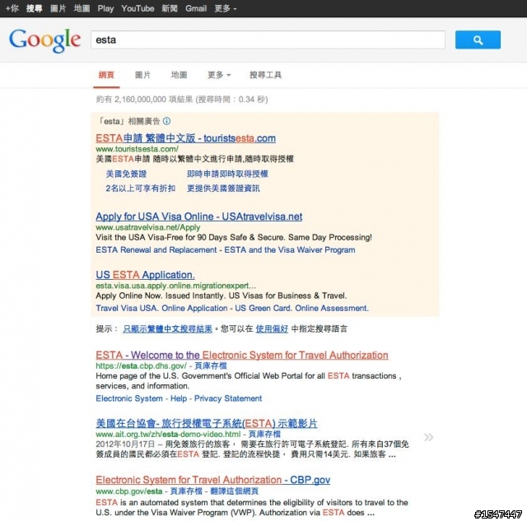Click the Help sitelink

pyautogui.click(x=179, y=398)
